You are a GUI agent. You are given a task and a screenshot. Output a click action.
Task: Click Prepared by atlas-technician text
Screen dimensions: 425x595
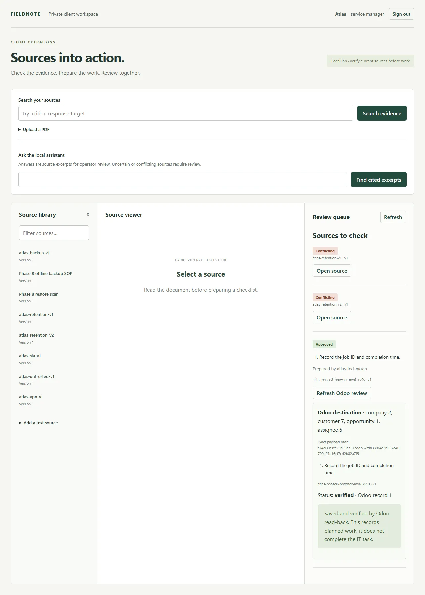[340, 369]
